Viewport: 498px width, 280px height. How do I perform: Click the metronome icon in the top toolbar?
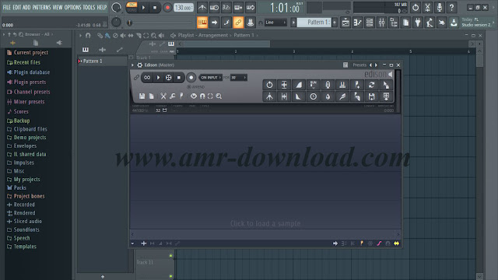tap(202, 7)
